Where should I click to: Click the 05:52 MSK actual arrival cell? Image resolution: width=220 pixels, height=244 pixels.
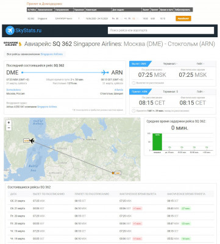point(173,239)
